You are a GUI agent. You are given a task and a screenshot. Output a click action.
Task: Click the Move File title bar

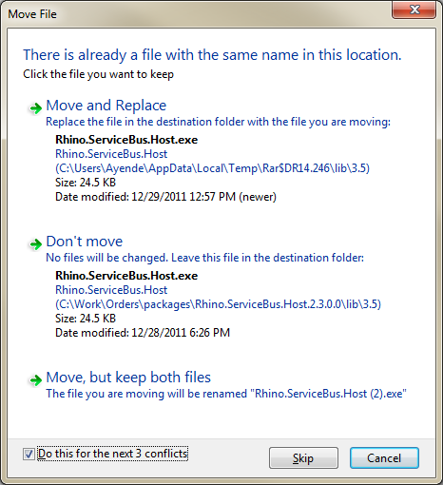tap(197, 14)
